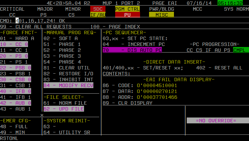Select highlighted 62 - UPD FILE
The height and width of the screenshot is (141, 249).
(x=64, y=109)
